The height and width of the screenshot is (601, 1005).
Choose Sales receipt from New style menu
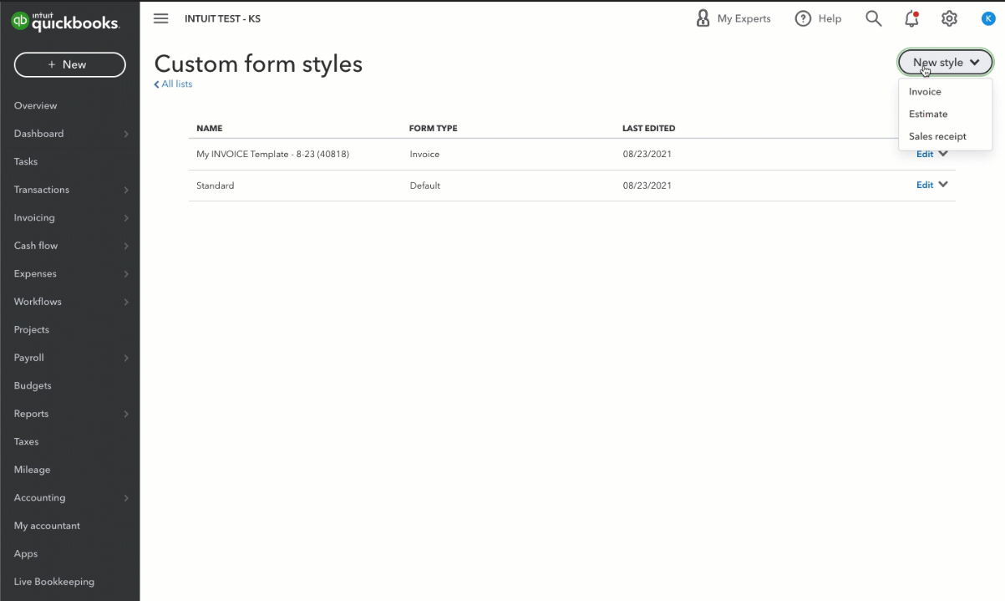[x=937, y=136]
